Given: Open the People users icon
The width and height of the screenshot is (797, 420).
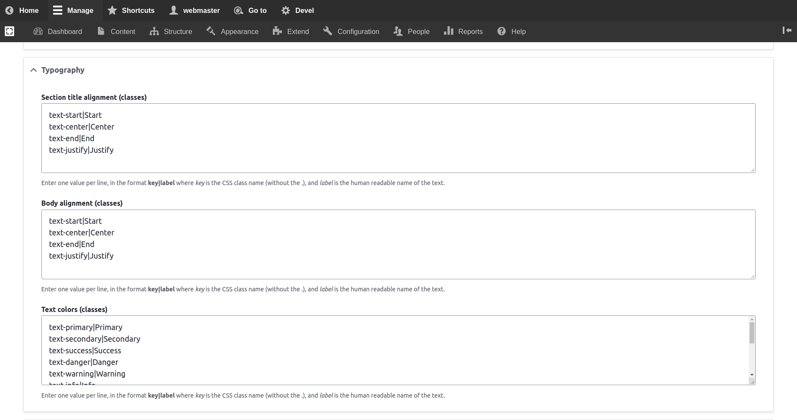Looking at the screenshot, I should (397, 31).
